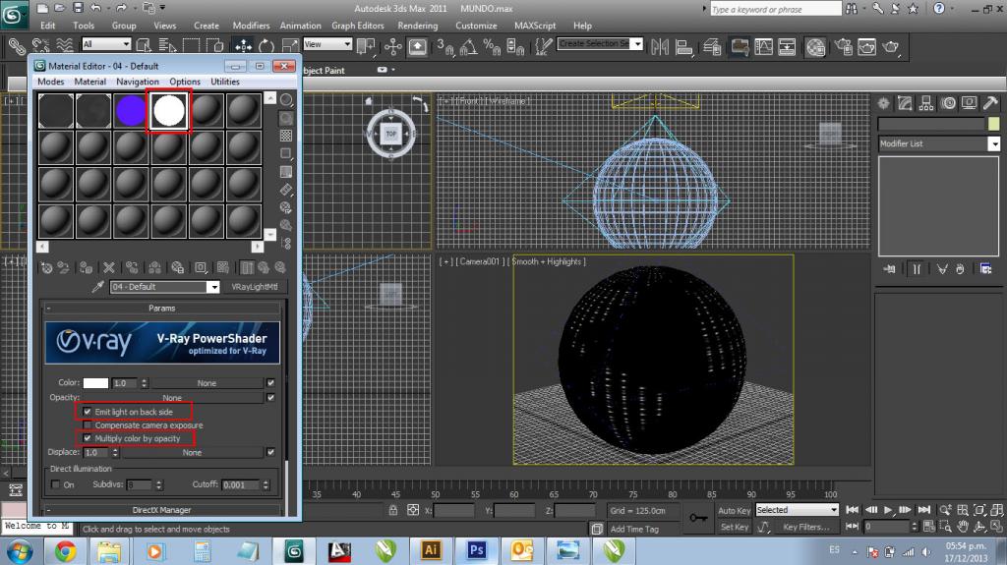The image size is (1007, 565).
Task: Click the Auto Key button
Action: [734, 510]
